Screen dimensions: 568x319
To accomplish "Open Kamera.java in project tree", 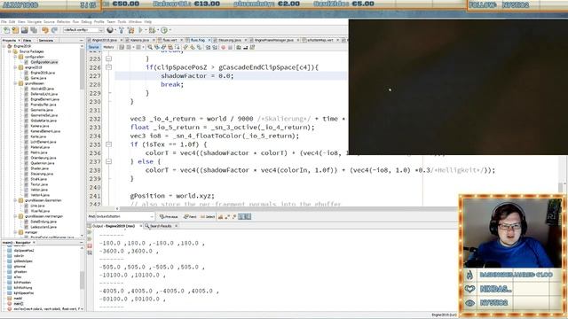I will click(x=40, y=126).
